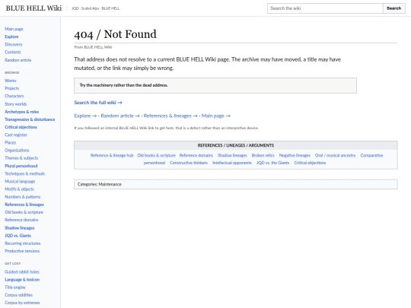
Task: Open Productive tensions
Action: (x=22, y=251)
